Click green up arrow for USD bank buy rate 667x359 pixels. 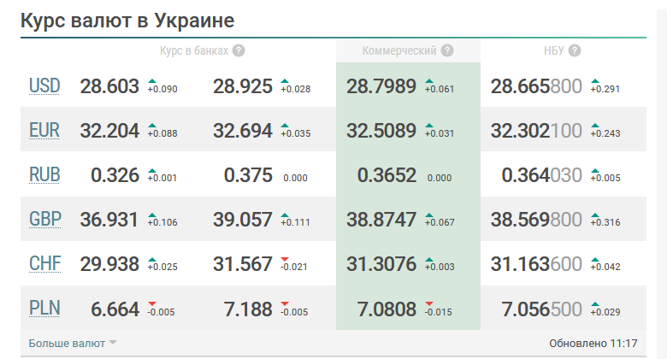(x=152, y=81)
